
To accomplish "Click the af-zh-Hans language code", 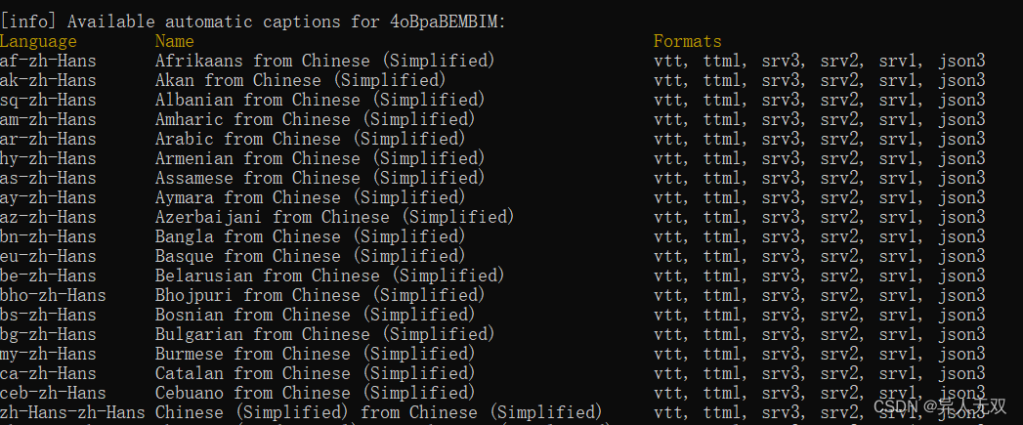I will point(48,62).
